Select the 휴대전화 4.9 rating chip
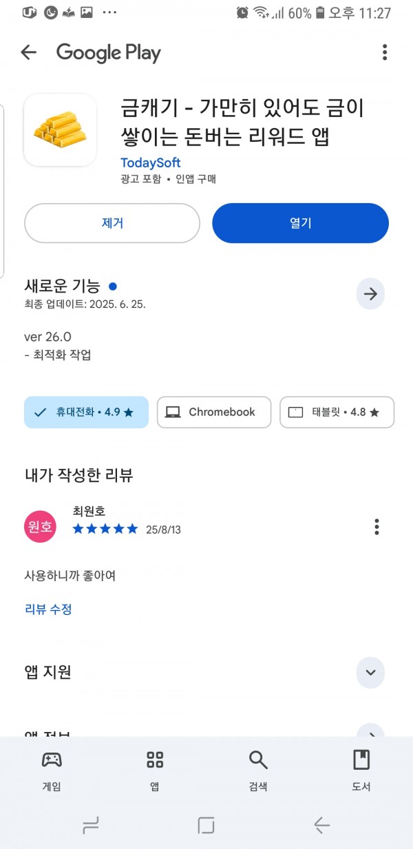This screenshot has height=849, width=413. coord(86,412)
